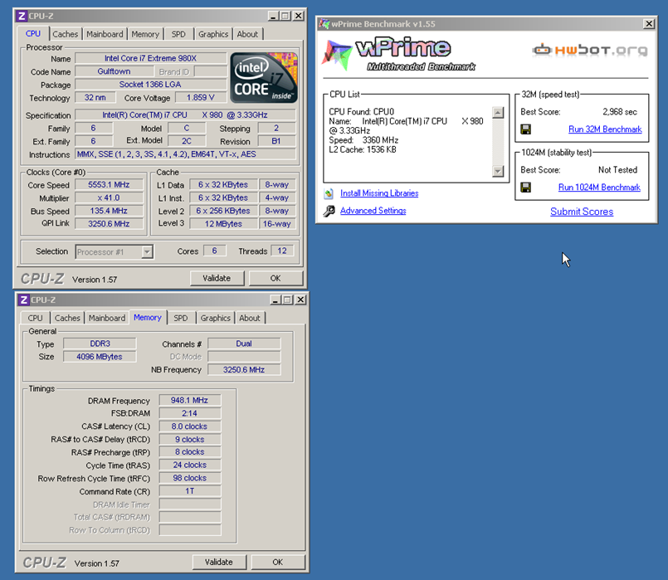Click OK in bottom CPU-Z window

point(278,562)
